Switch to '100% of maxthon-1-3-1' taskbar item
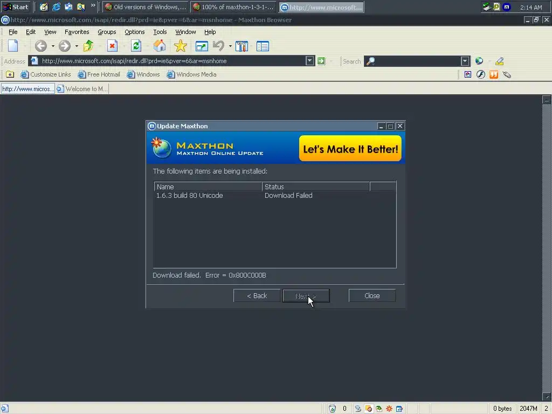Image resolution: width=552 pixels, height=414 pixels. coord(233,7)
